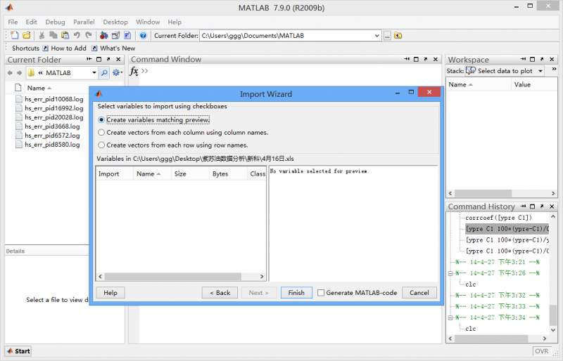Click the Back button in Import Wizard
Viewport: 563px width, 361px height.
coord(220,293)
